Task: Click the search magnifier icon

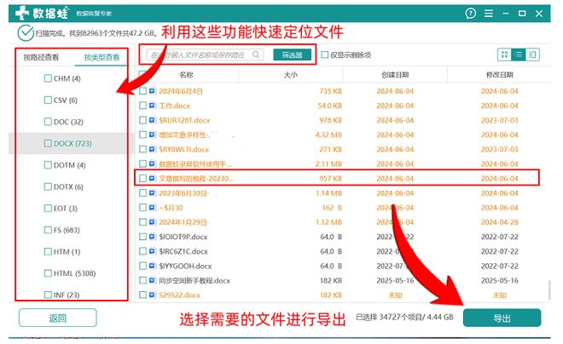Action: pos(256,54)
